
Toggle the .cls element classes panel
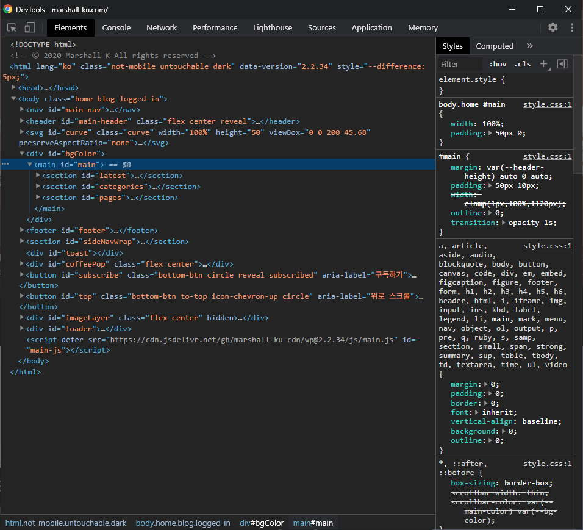click(522, 64)
